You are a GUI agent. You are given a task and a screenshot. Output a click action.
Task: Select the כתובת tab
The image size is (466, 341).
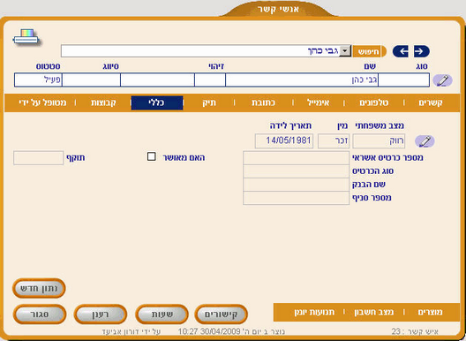263,102
